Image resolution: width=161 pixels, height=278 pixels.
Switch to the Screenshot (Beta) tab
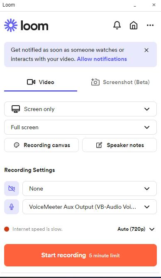tap(120, 82)
